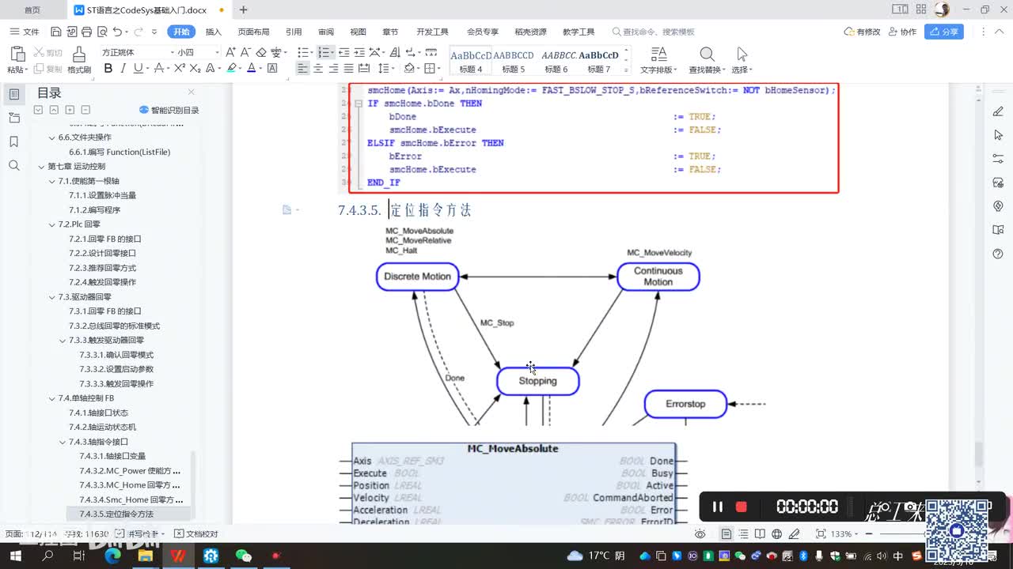Toggle justify alignment
The image size is (1013, 569).
[x=348, y=69]
